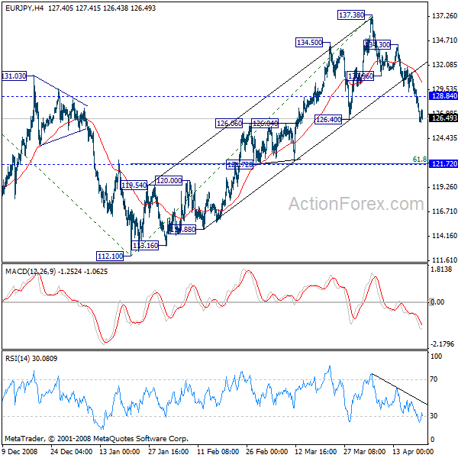Select the 126.400 price label
The width and height of the screenshot is (458, 458).
click(x=328, y=119)
